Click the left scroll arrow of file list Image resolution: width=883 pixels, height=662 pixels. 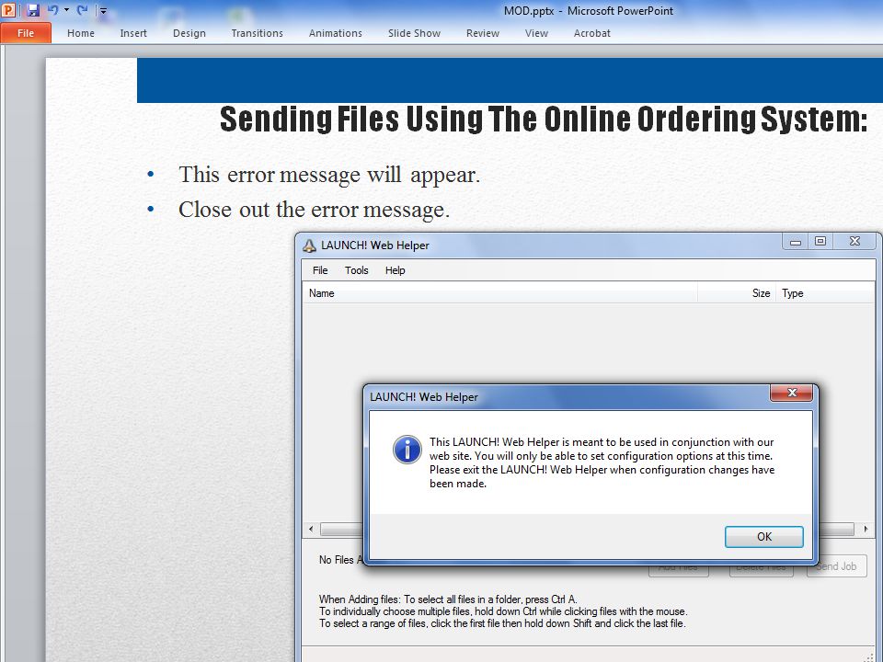click(x=311, y=530)
